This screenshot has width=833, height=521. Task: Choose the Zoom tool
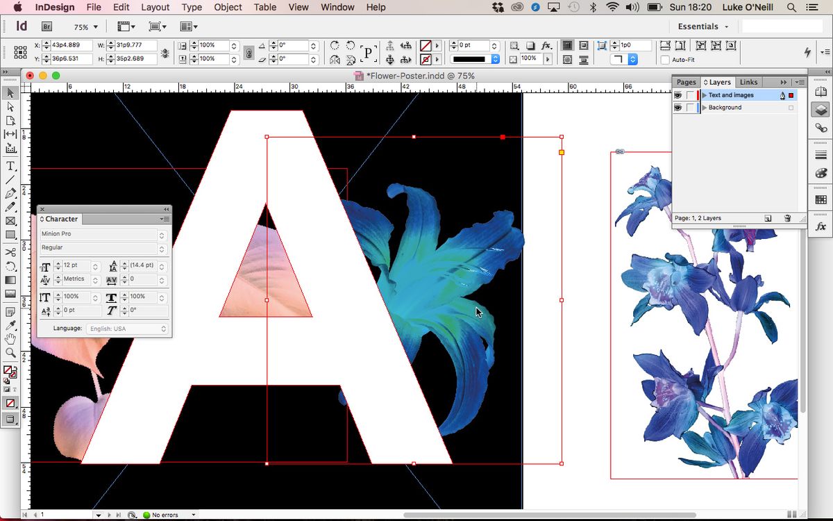click(10, 352)
